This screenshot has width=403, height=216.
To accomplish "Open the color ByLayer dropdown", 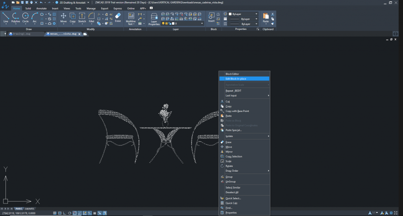I will (x=243, y=14).
